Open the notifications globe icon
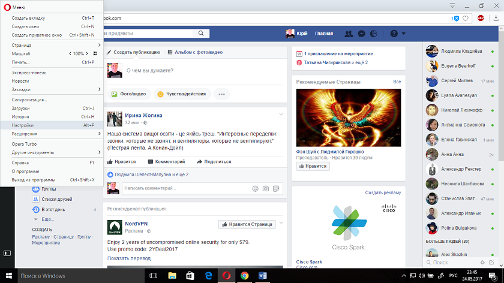 pos(374,34)
